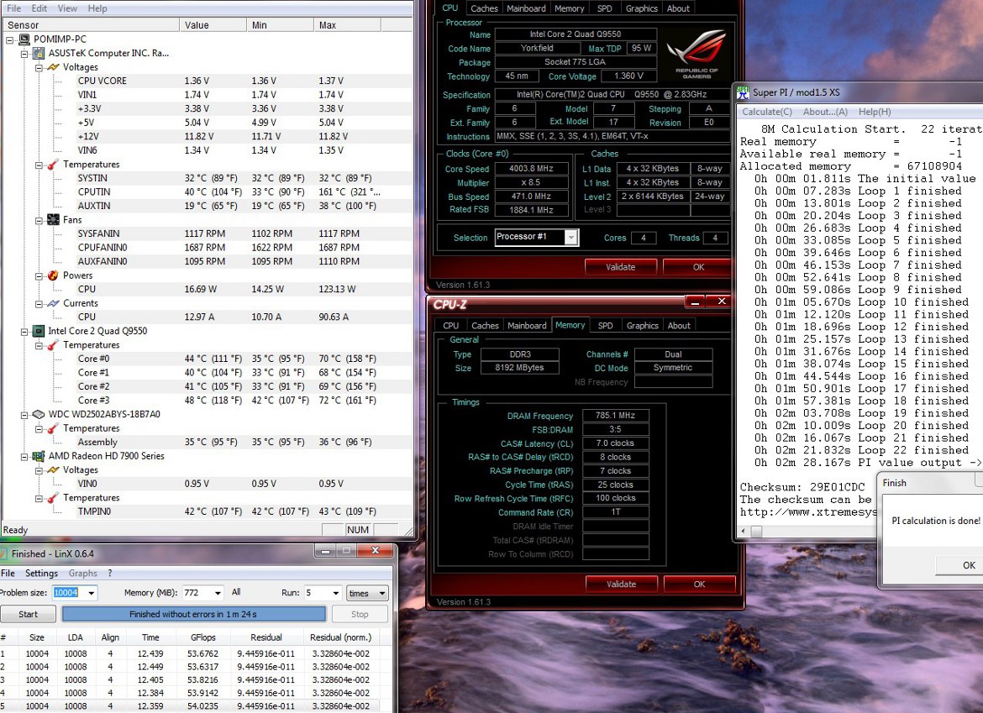The image size is (983, 713).
Task: Open the Calculate(C) menu in Super PI
Action: 766,112
